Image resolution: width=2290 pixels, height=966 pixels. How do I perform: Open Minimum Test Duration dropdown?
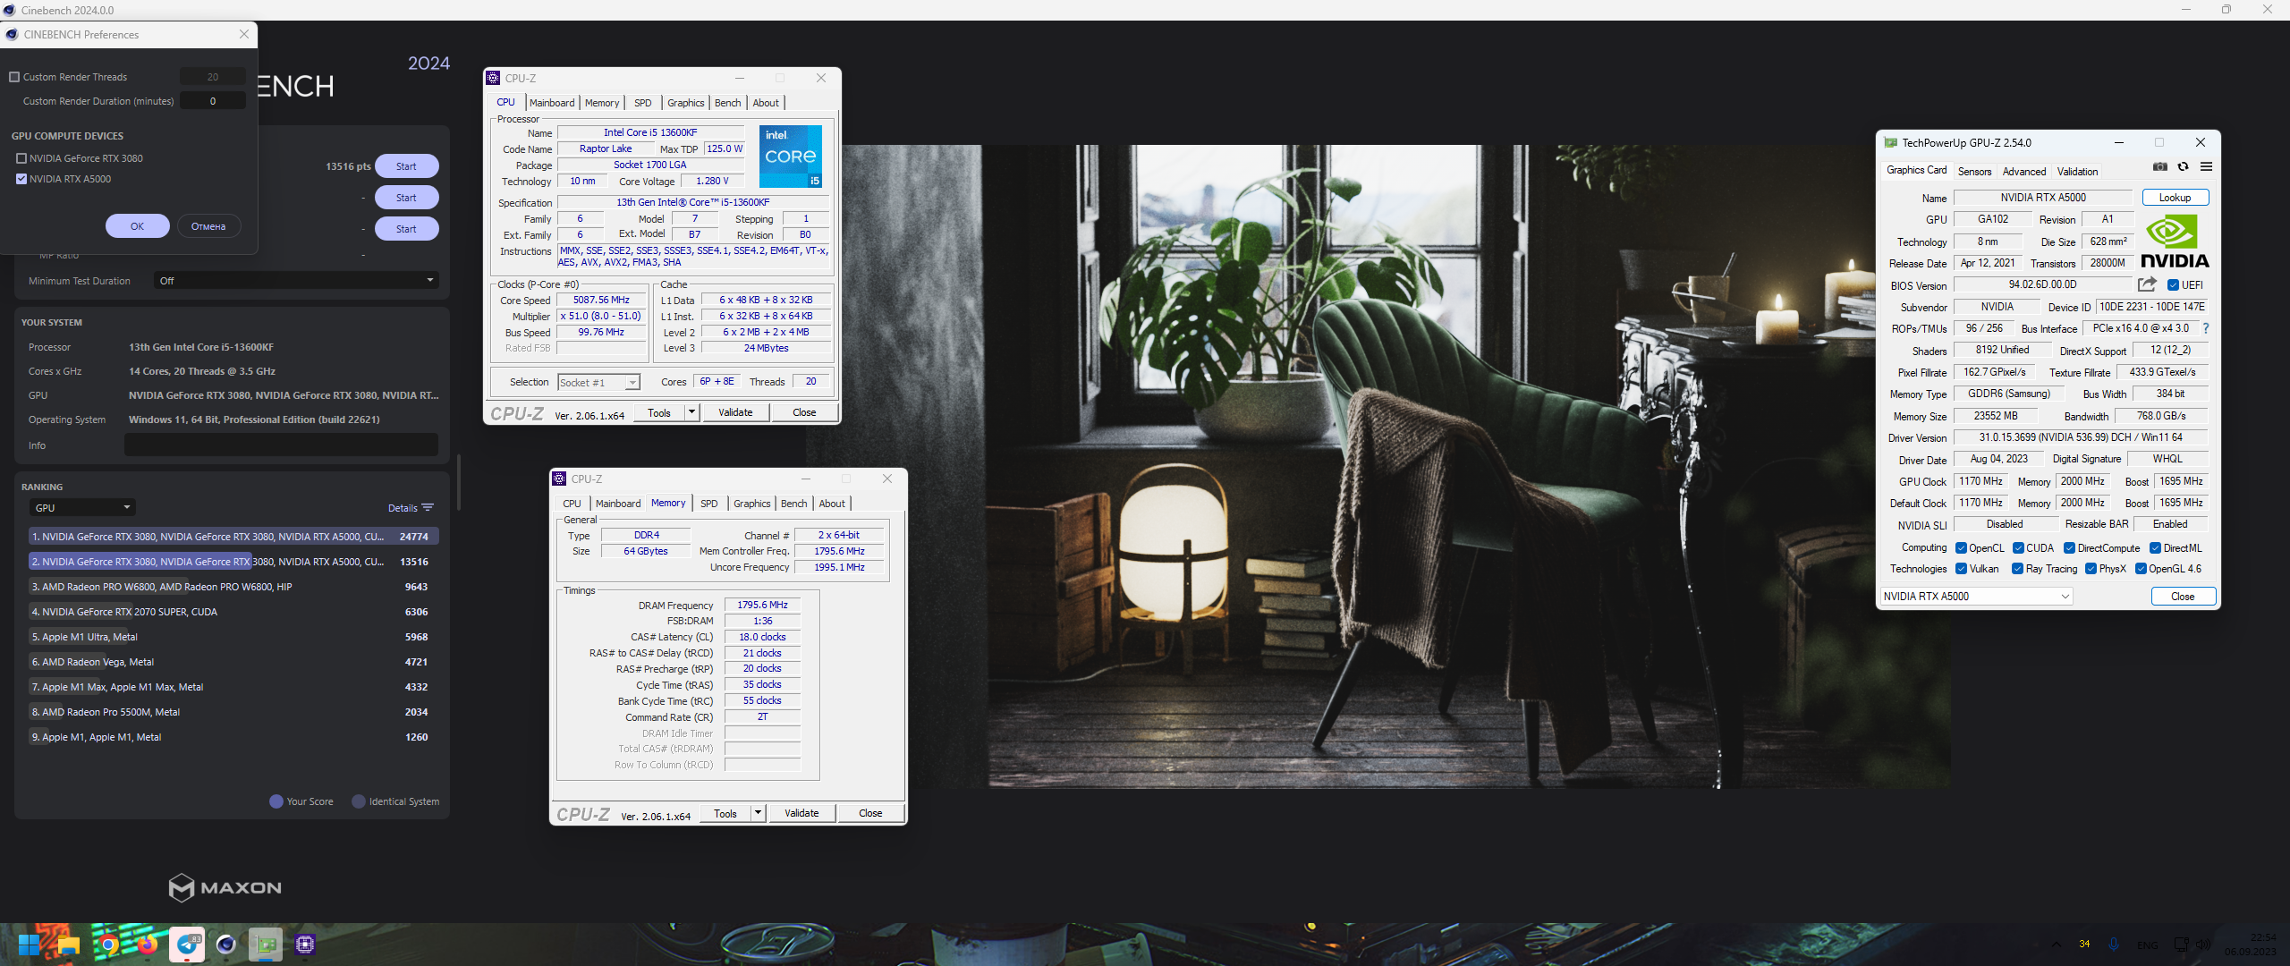[x=295, y=281]
